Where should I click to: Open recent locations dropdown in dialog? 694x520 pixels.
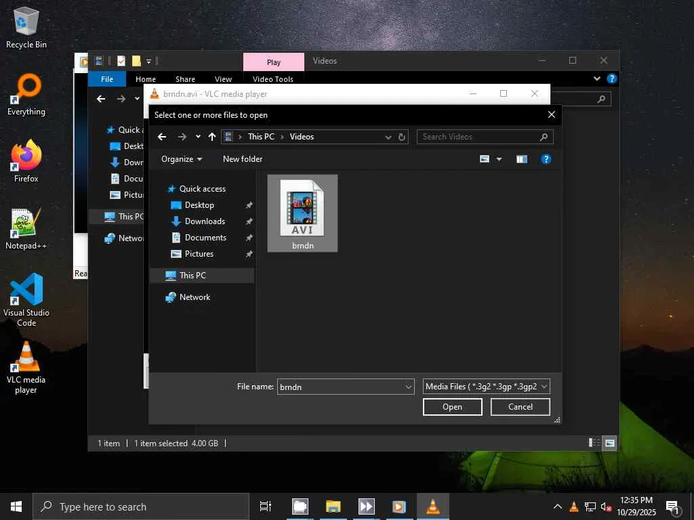click(x=198, y=137)
